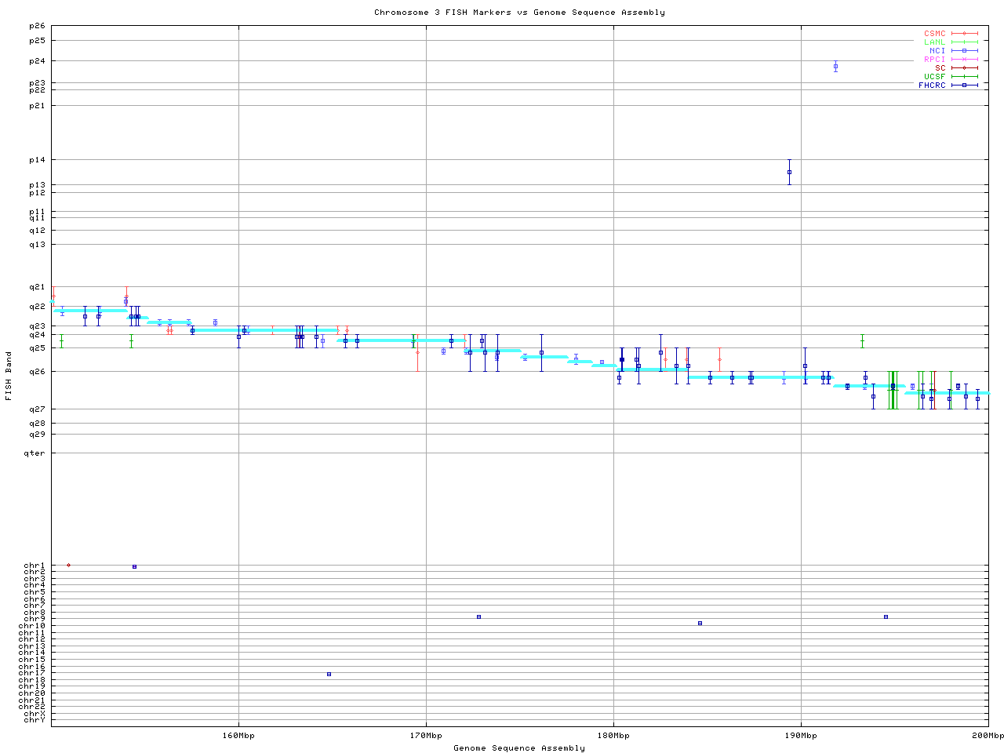Select the outlier NCI marker at band p24
Screen dimensions: 1004x753
[835, 67]
